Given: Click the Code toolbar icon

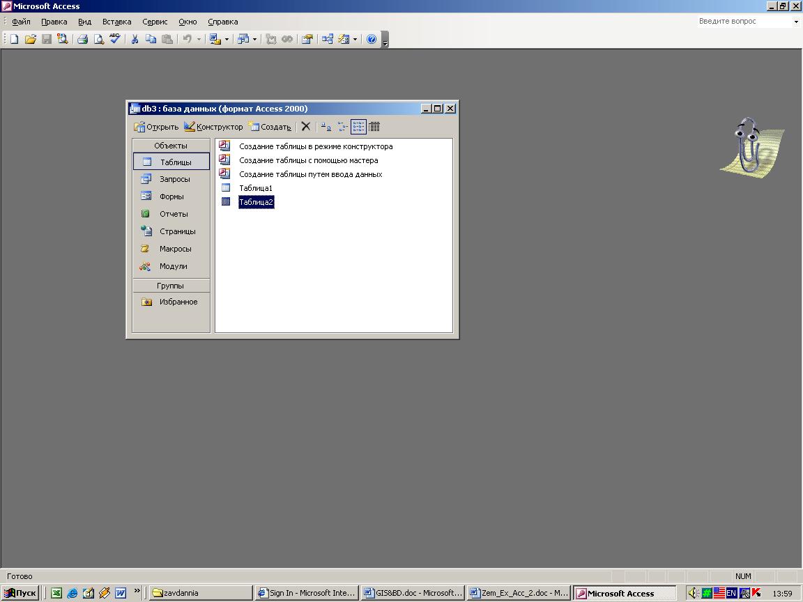Looking at the screenshot, I should coord(271,39).
